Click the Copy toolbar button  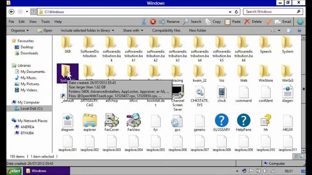pos(214,21)
